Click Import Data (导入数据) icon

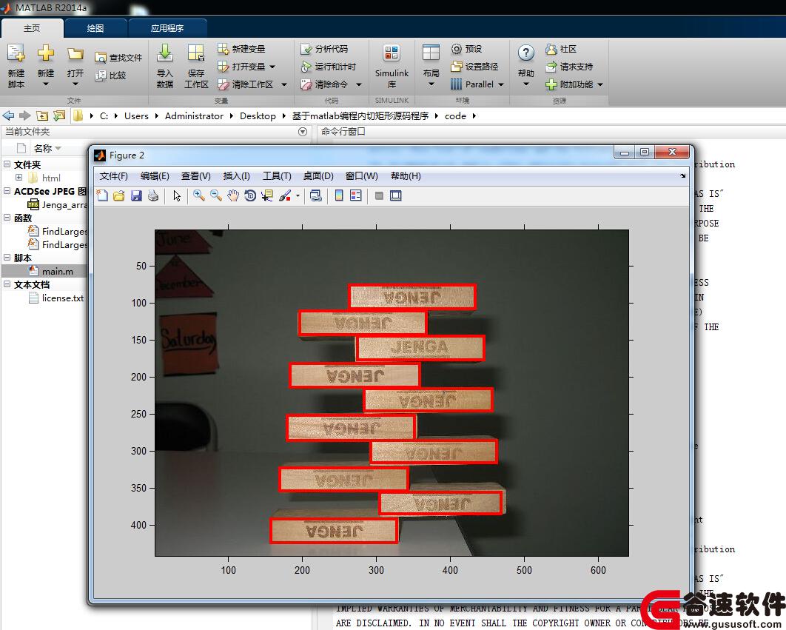(165, 53)
